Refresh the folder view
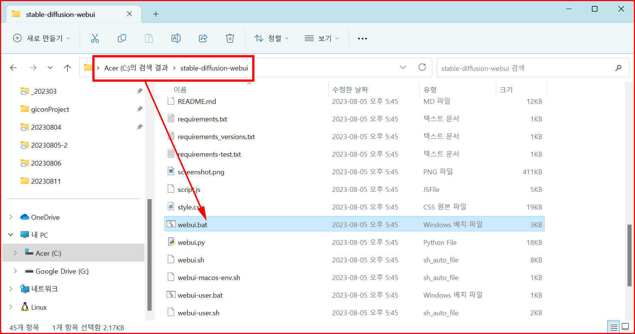Screen dimensions: 635x334 point(422,67)
